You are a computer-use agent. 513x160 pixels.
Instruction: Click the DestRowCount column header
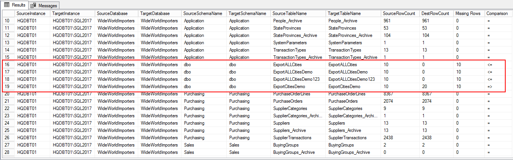436,13
